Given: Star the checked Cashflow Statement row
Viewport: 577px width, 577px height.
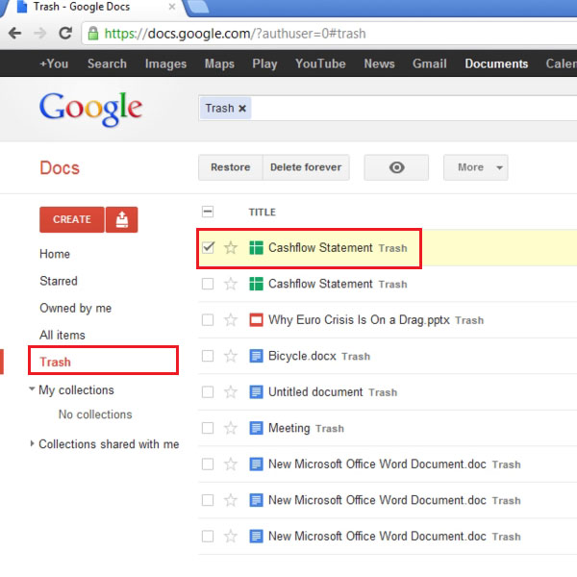Looking at the screenshot, I should click(231, 248).
